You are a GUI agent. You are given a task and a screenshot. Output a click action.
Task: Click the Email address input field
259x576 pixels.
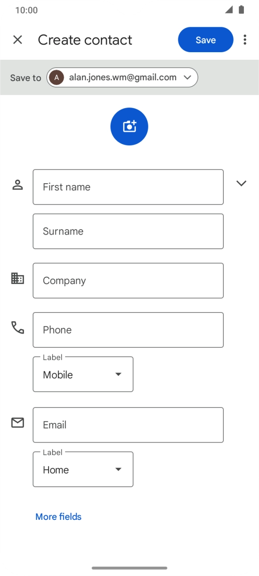(128, 425)
